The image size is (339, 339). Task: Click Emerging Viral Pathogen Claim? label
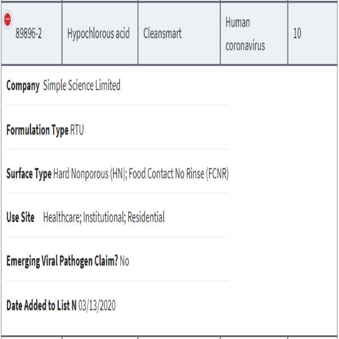62,262
